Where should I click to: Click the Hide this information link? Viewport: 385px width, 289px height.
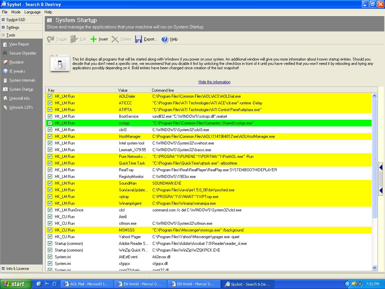(x=214, y=82)
